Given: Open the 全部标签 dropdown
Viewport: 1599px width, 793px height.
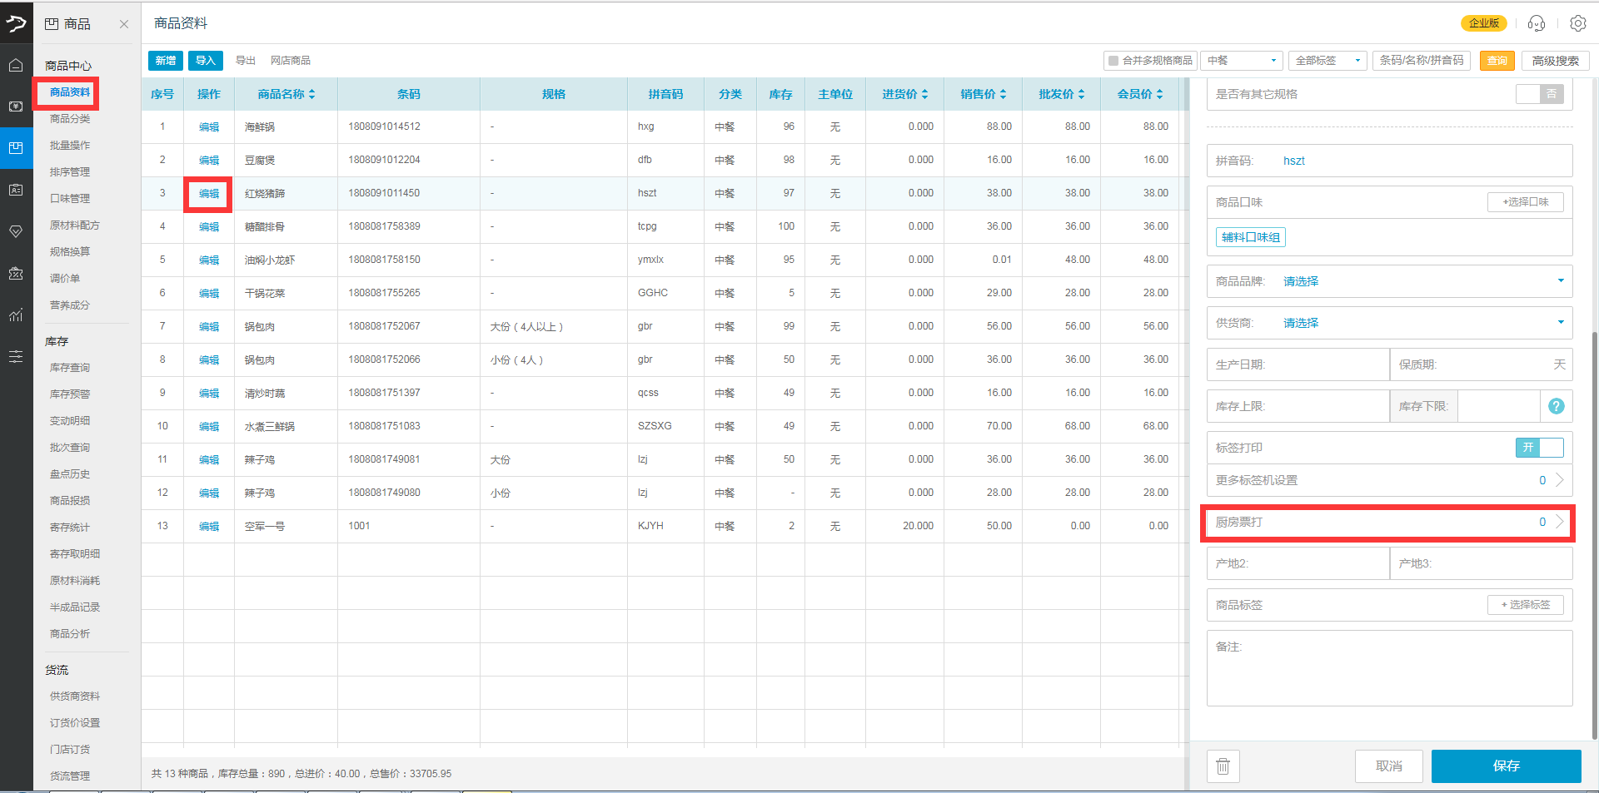Looking at the screenshot, I should point(1328,61).
